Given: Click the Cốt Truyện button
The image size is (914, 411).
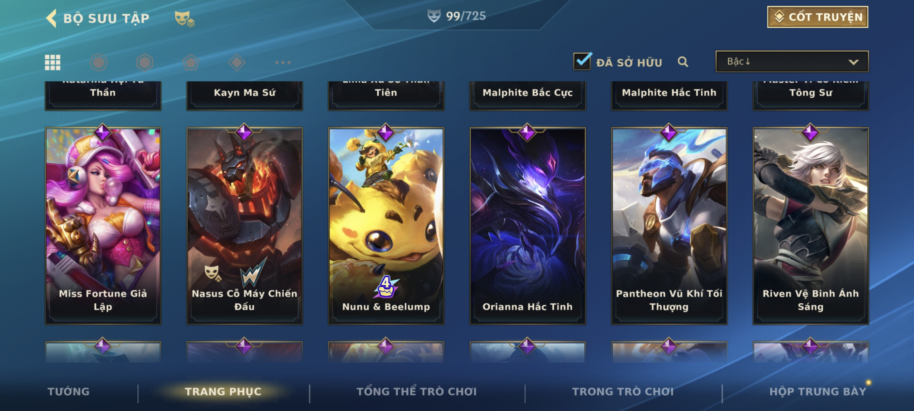Looking at the screenshot, I should 817,17.
